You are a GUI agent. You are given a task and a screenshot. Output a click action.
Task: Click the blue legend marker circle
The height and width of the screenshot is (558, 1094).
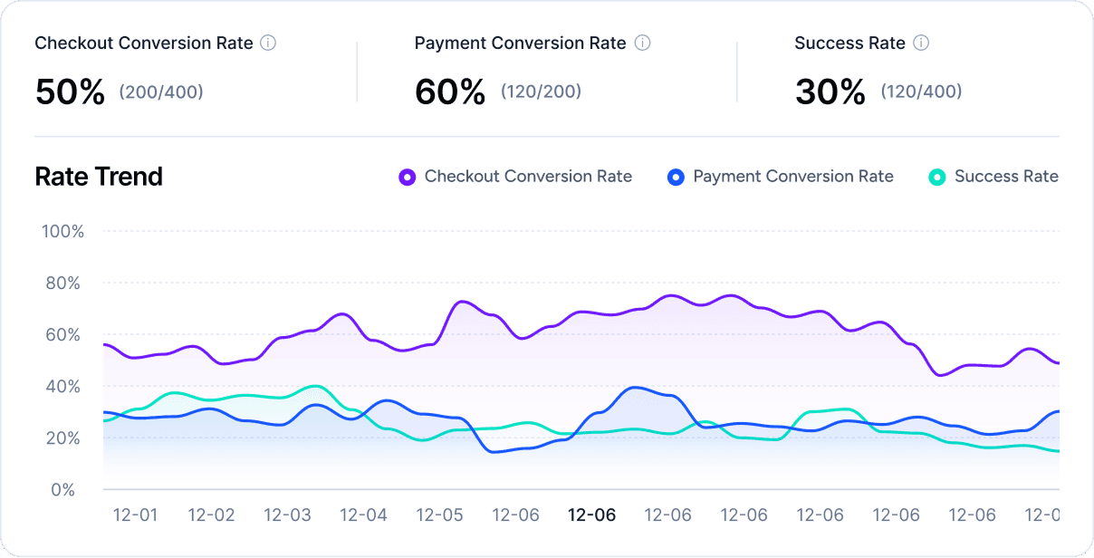click(676, 178)
